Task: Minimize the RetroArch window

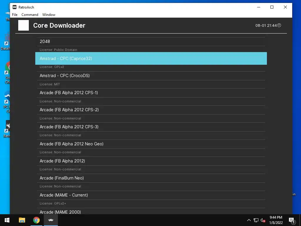Action: click(x=259, y=7)
